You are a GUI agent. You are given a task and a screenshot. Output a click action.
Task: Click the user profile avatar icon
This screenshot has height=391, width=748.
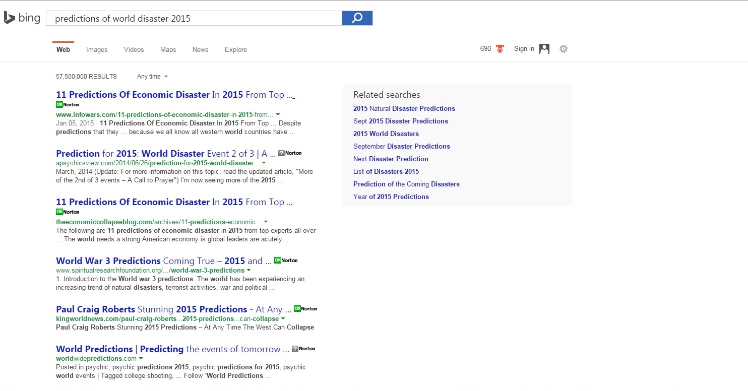tap(544, 49)
